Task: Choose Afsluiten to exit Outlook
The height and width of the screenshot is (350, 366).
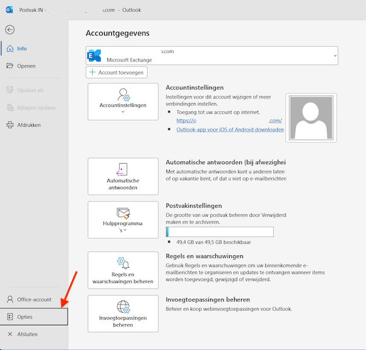Action: click(x=35, y=334)
